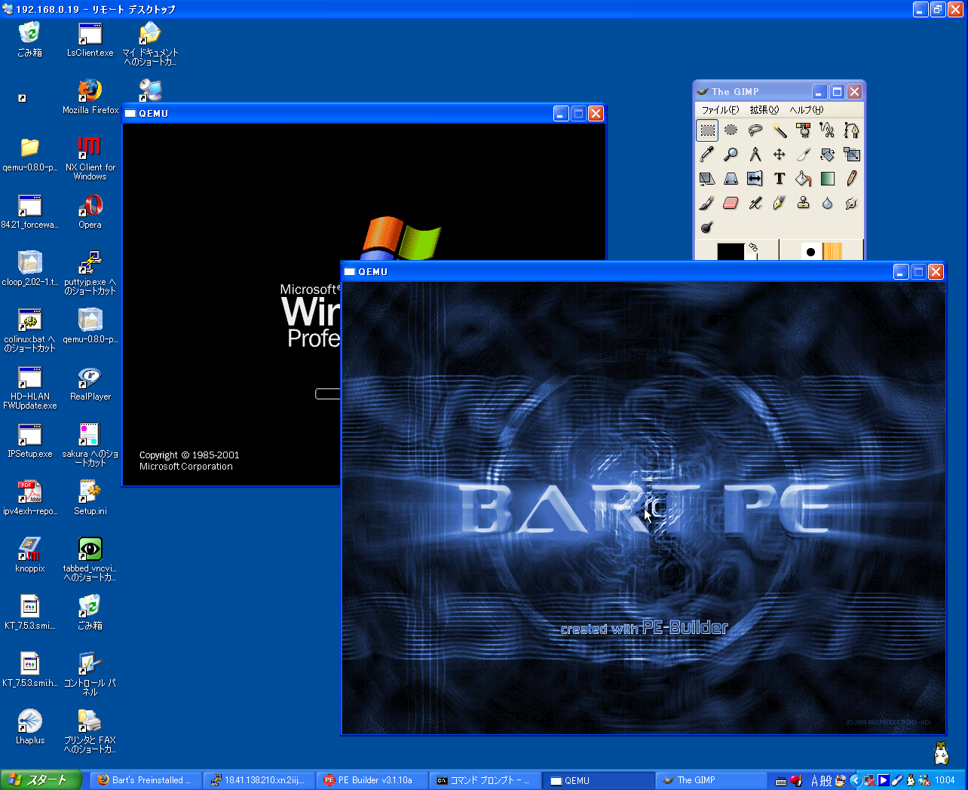Select the LsClient.exe desktop icon

click(90, 39)
